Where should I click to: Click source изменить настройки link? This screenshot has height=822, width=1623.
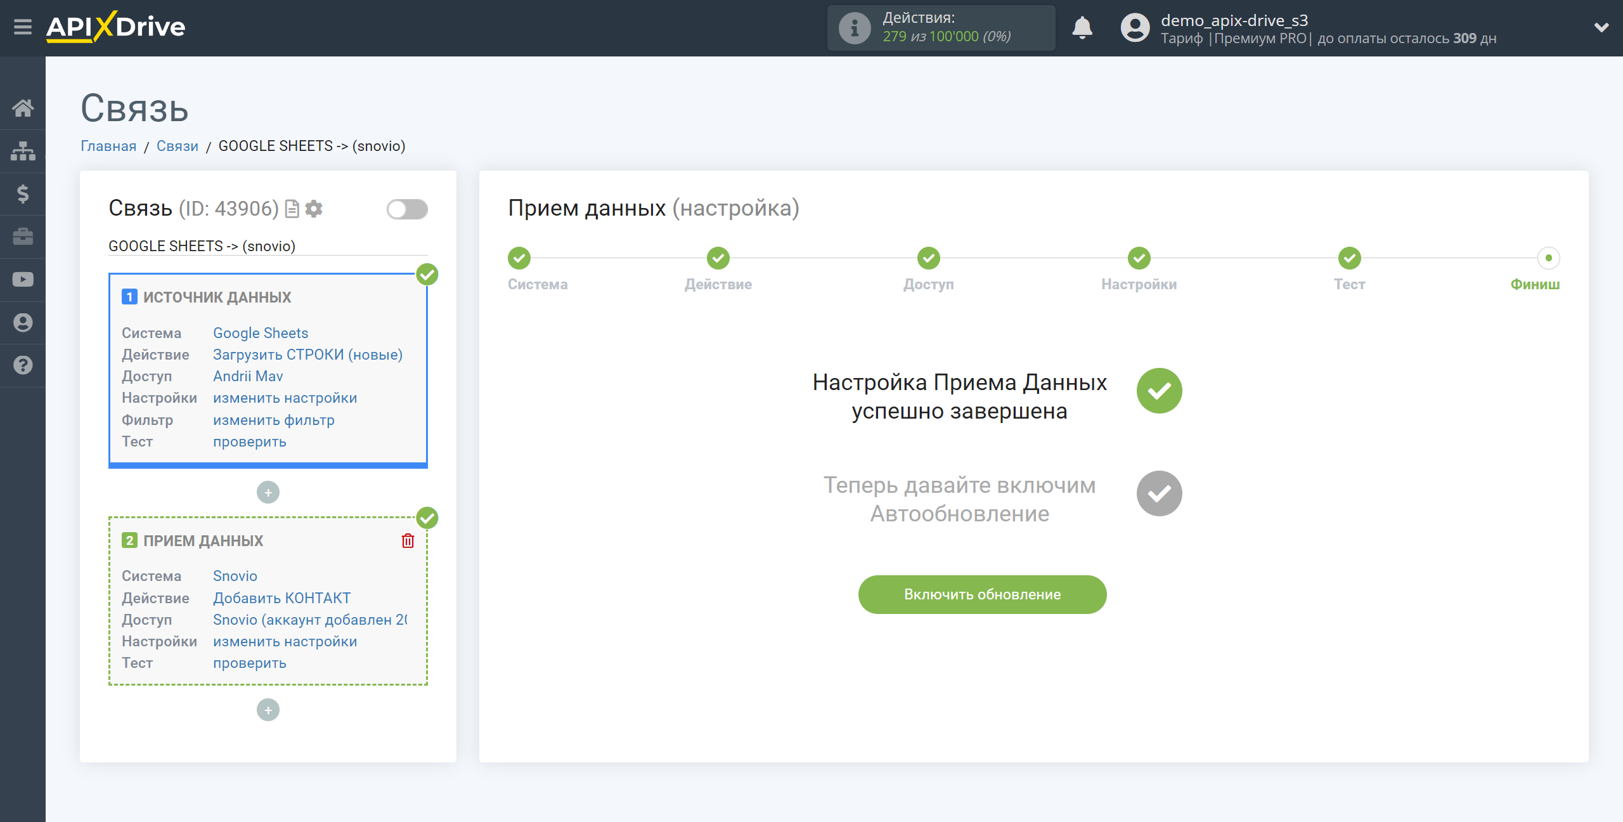pyautogui.click(x=285, y=398)
